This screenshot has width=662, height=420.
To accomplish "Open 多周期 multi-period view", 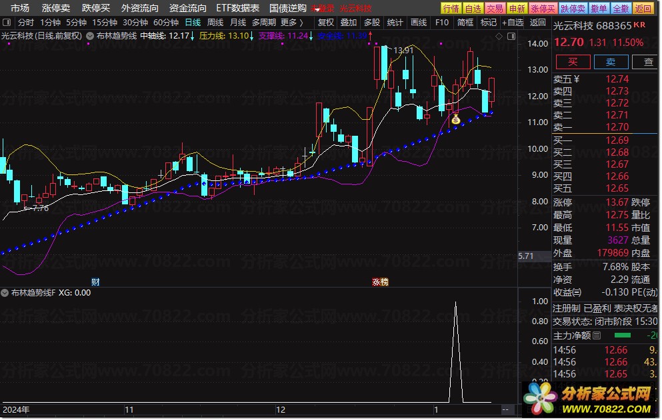I will [x=264, y=23].
